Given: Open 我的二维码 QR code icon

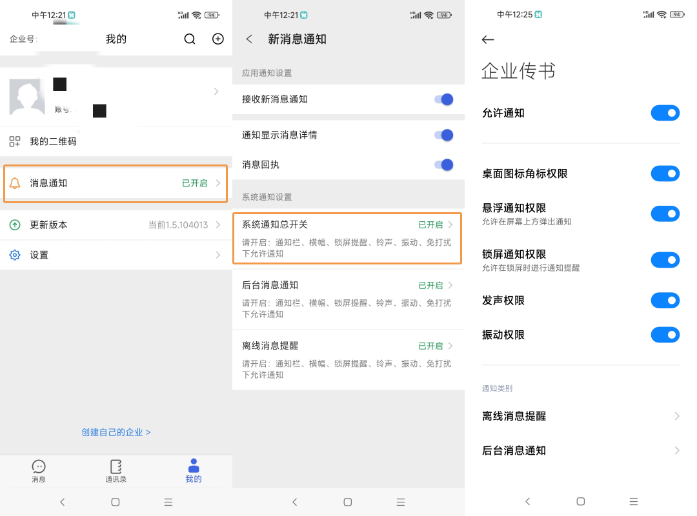Looking at the screenshot, I should (15, 141).
